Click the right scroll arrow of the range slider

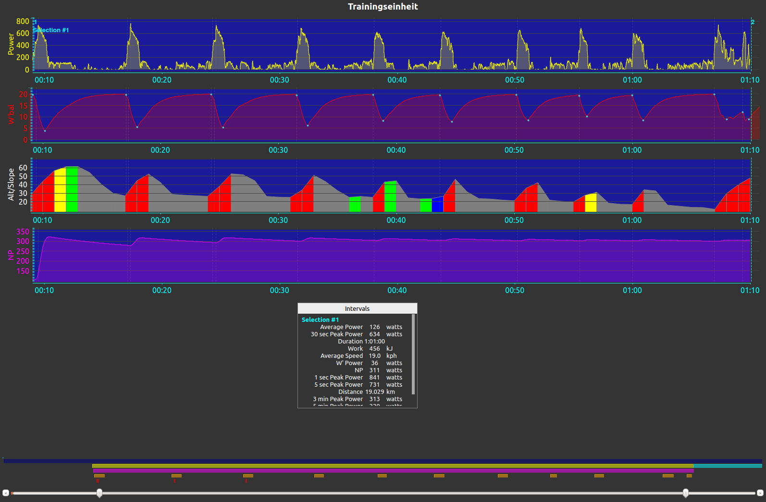point(760,493)
